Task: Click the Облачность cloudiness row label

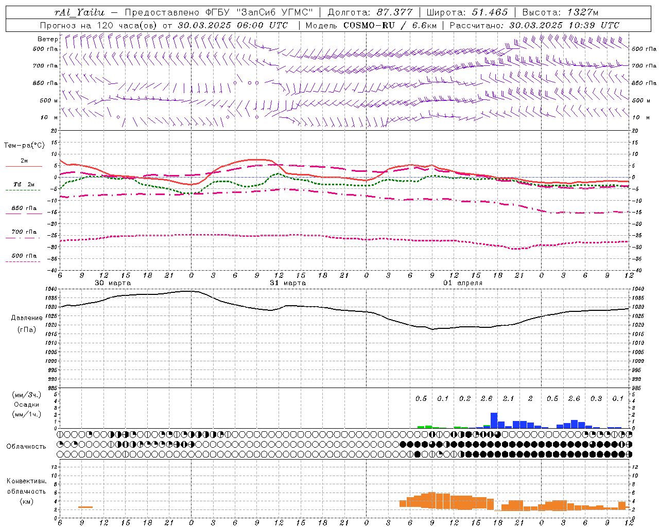Action: point(26,446)
